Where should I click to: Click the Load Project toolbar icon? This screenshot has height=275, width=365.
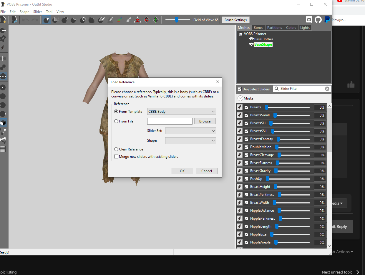(14, 20)
